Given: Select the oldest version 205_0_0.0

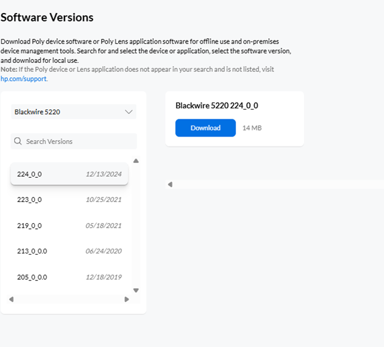Looking at the screenshot, I should click(69, 277).
